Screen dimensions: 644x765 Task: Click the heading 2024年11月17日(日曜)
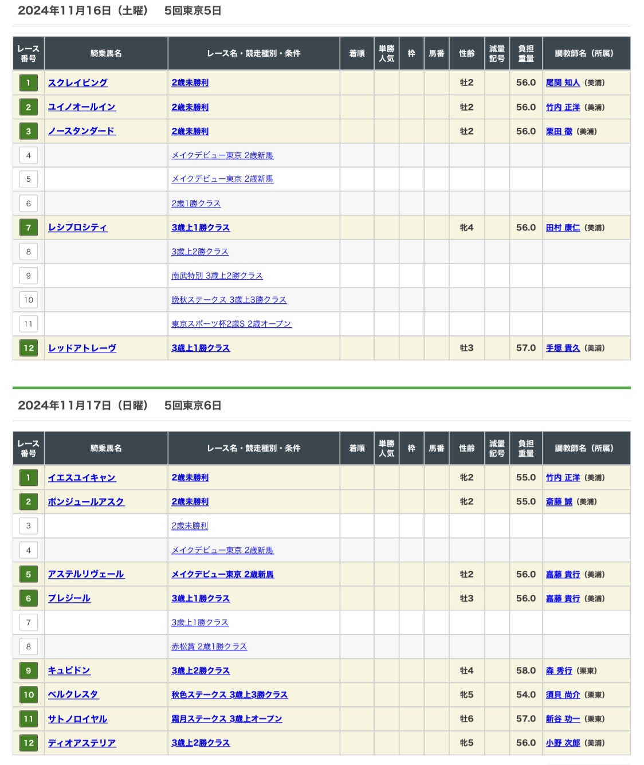83,405
